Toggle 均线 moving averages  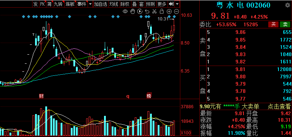click(x=114, y=4)
